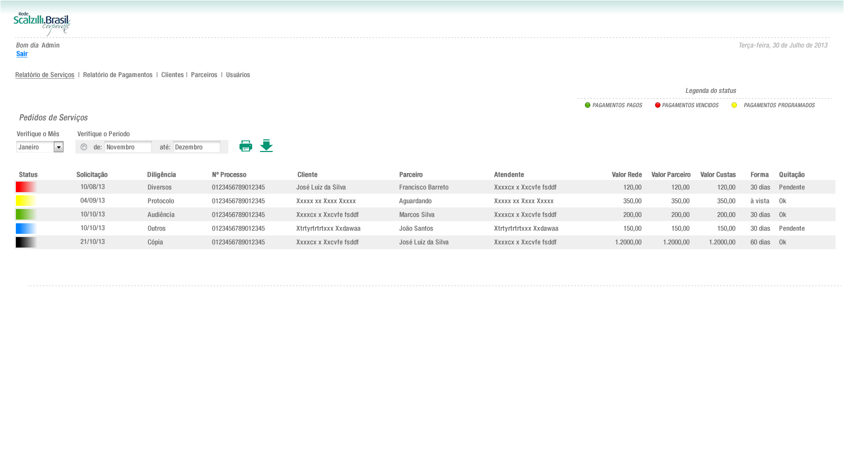
Task: Select the period radio button before 'de:'
Action: coord(84,147)
